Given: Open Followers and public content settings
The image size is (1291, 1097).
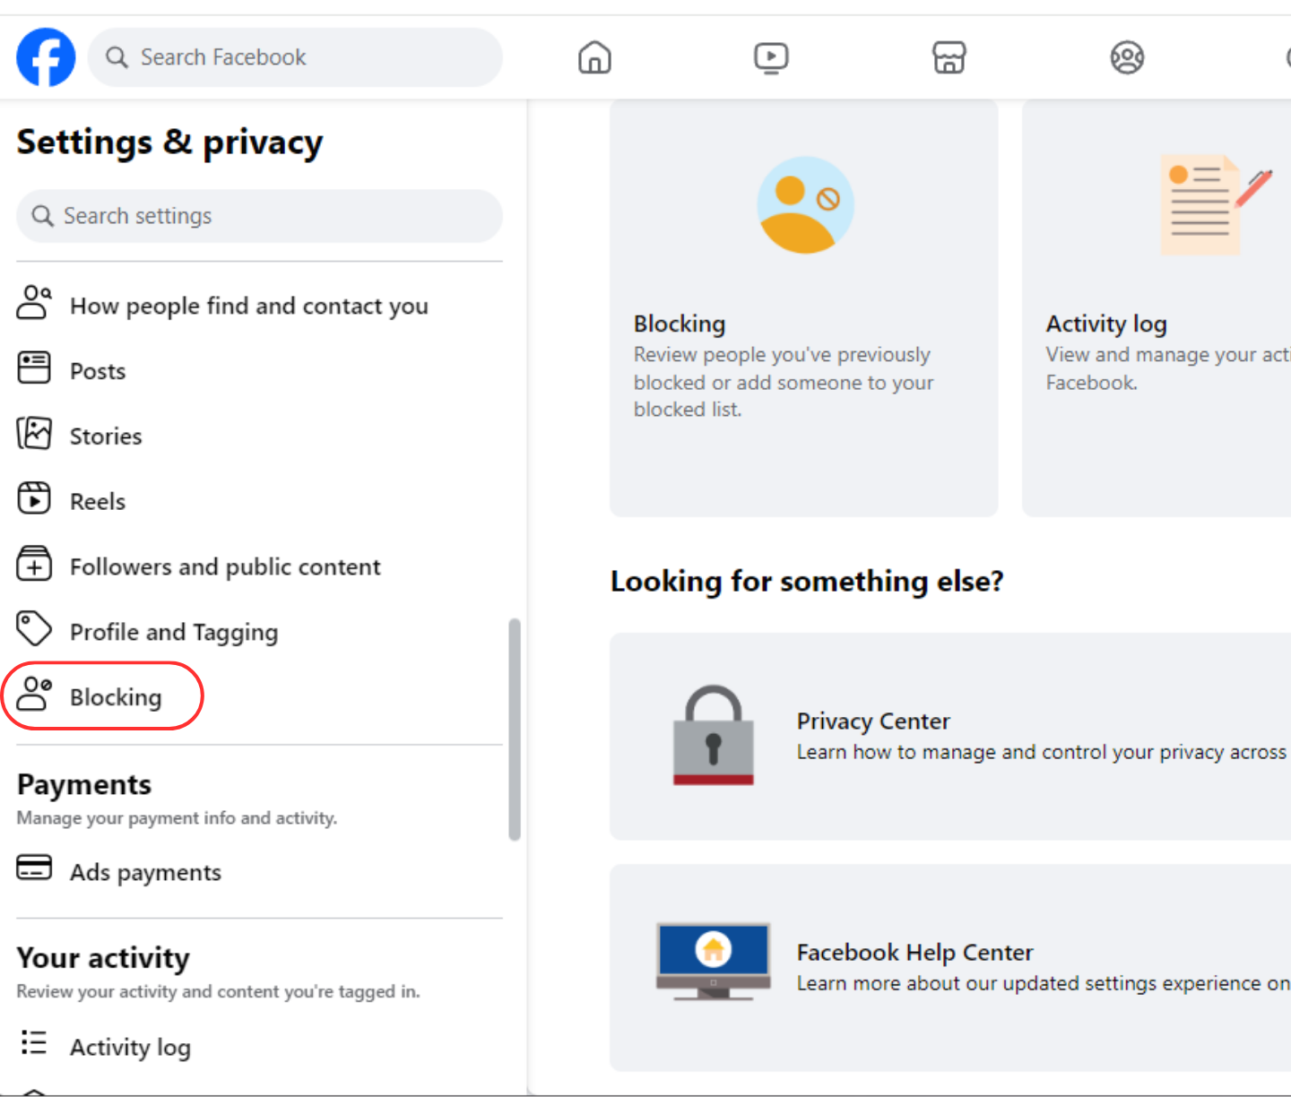Looking at the screenshot, I should tap(224, 567).
